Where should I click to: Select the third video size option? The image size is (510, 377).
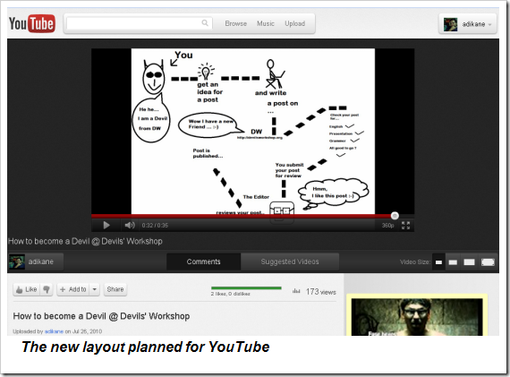(x=469, y=262)
